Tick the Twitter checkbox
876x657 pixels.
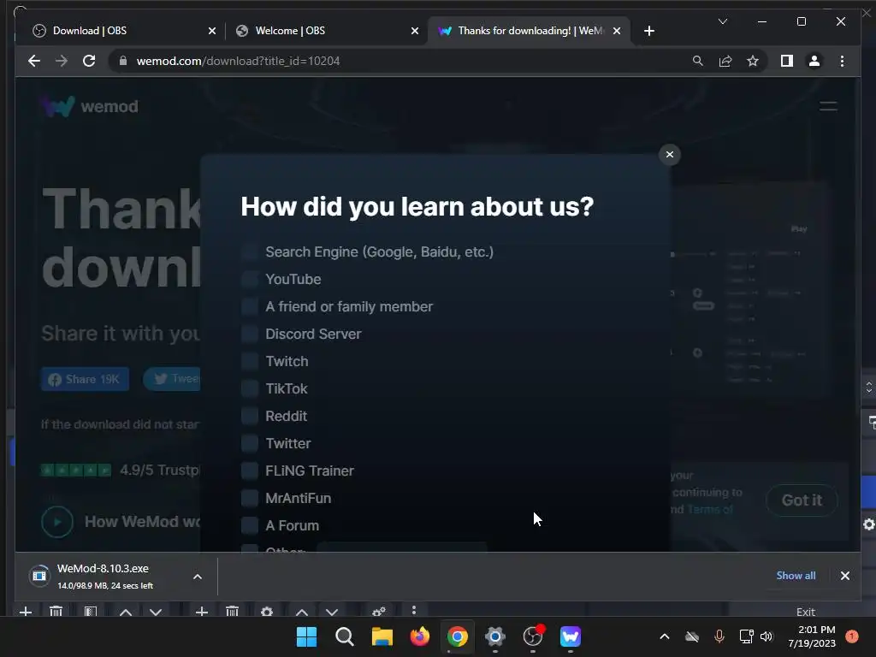click(x=250, y=444)
